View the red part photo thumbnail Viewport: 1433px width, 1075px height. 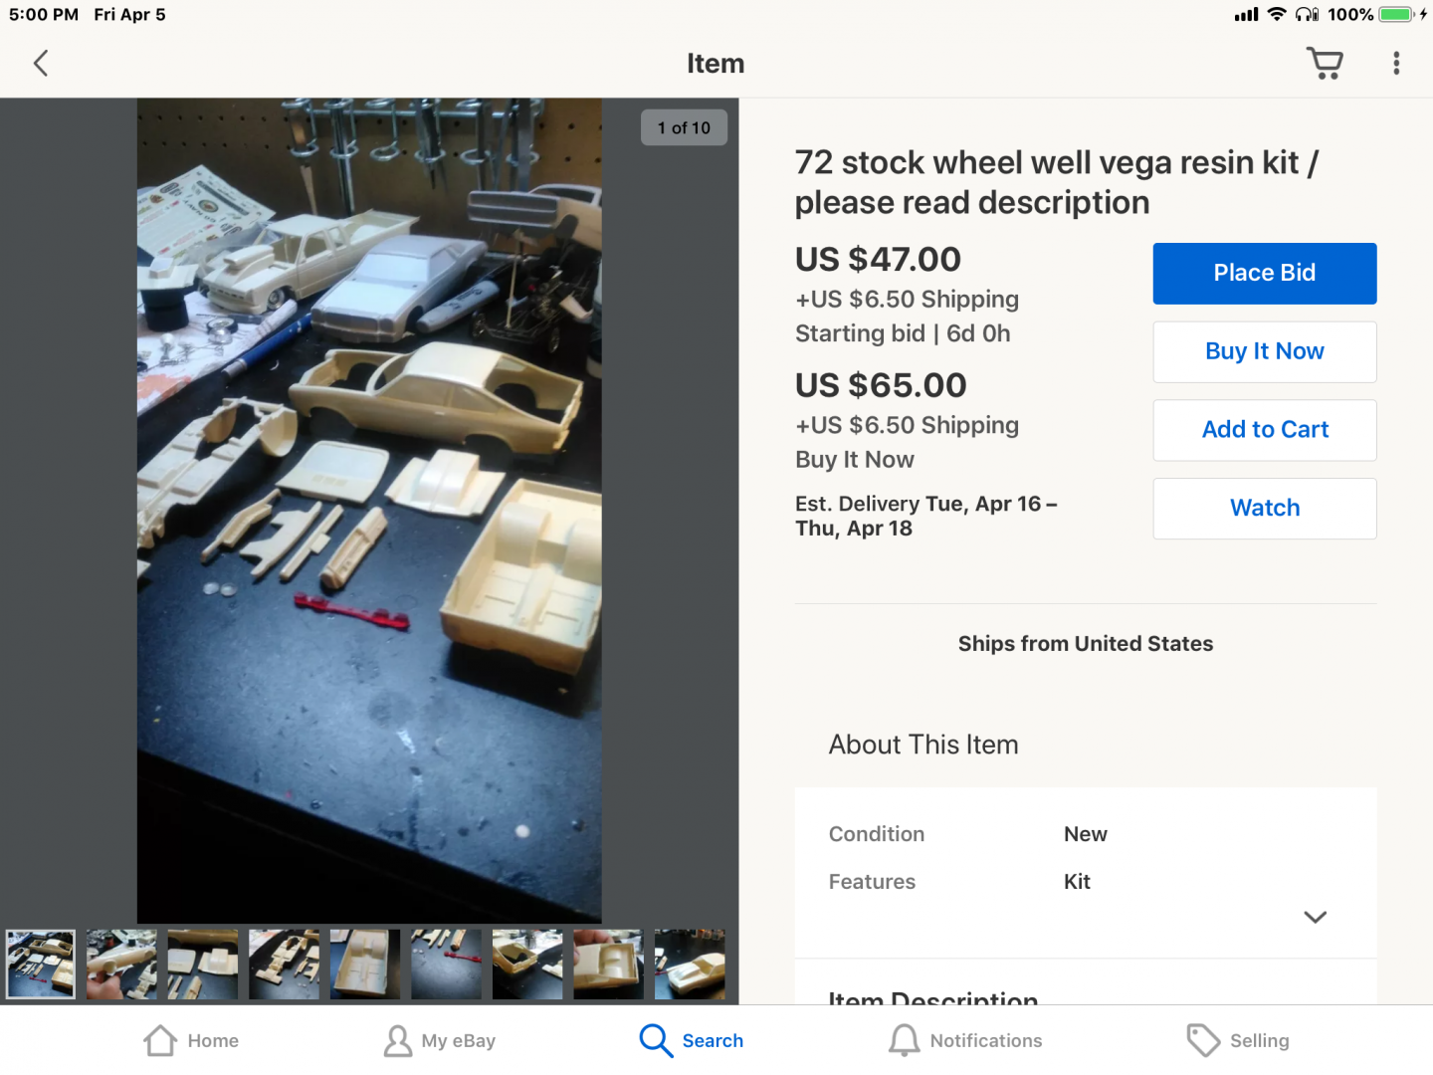tap(446, 964)
